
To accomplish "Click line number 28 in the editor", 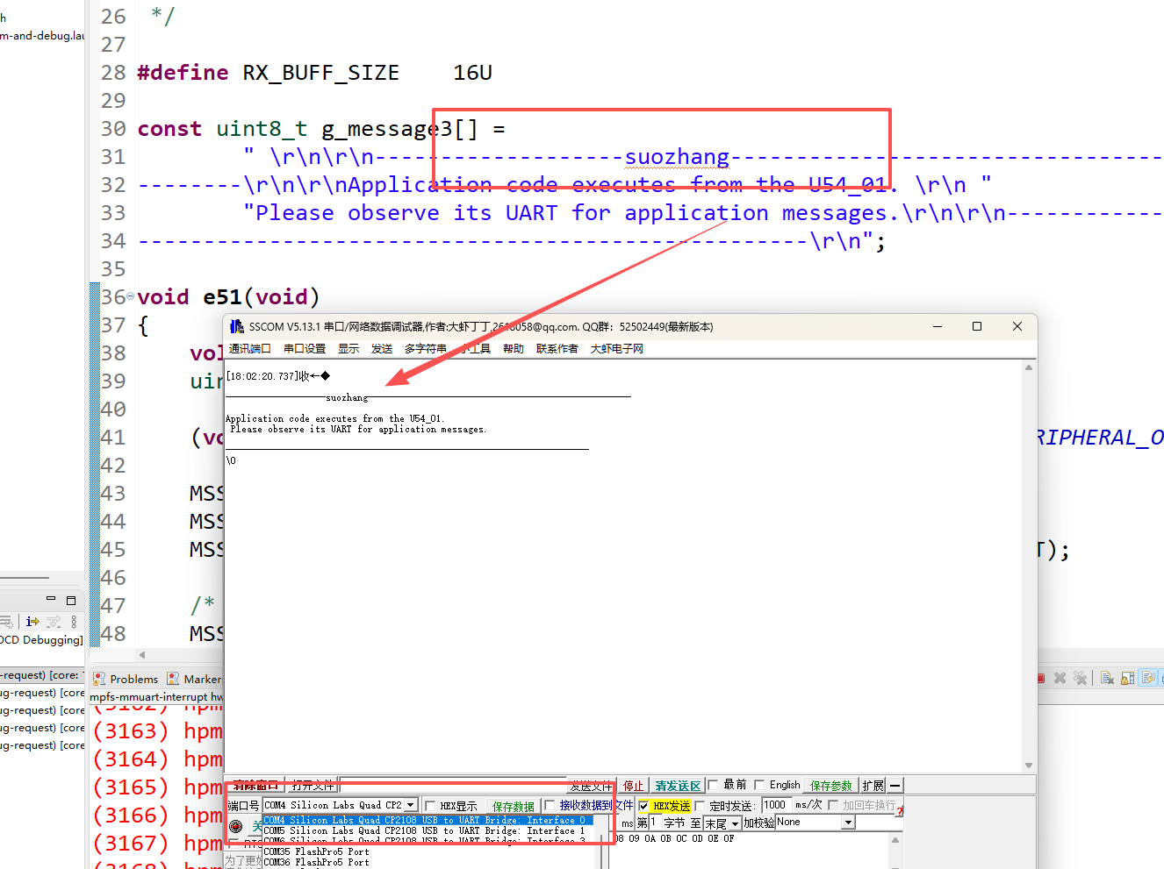I will (x=113, y=73).
